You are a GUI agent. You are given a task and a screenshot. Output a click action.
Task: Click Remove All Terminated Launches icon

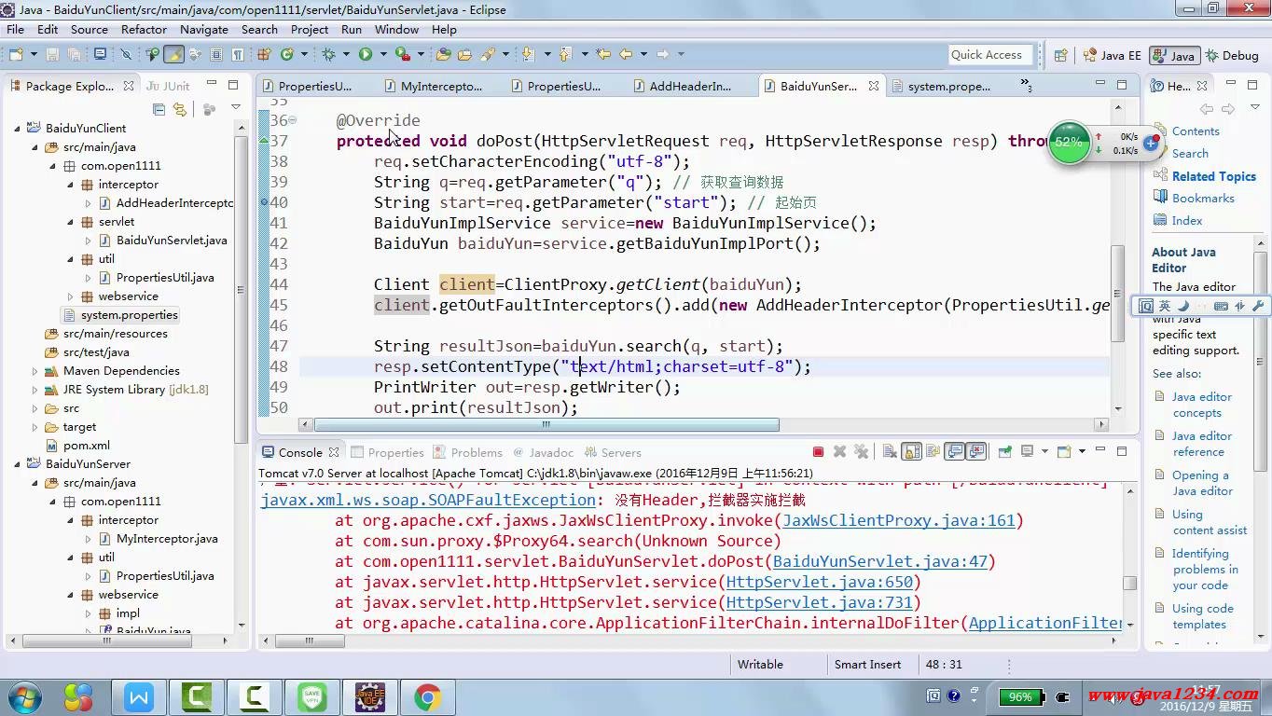pos(861,451)
